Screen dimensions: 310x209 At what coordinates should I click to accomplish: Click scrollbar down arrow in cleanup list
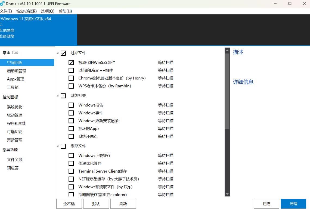(x=227, y=194)
